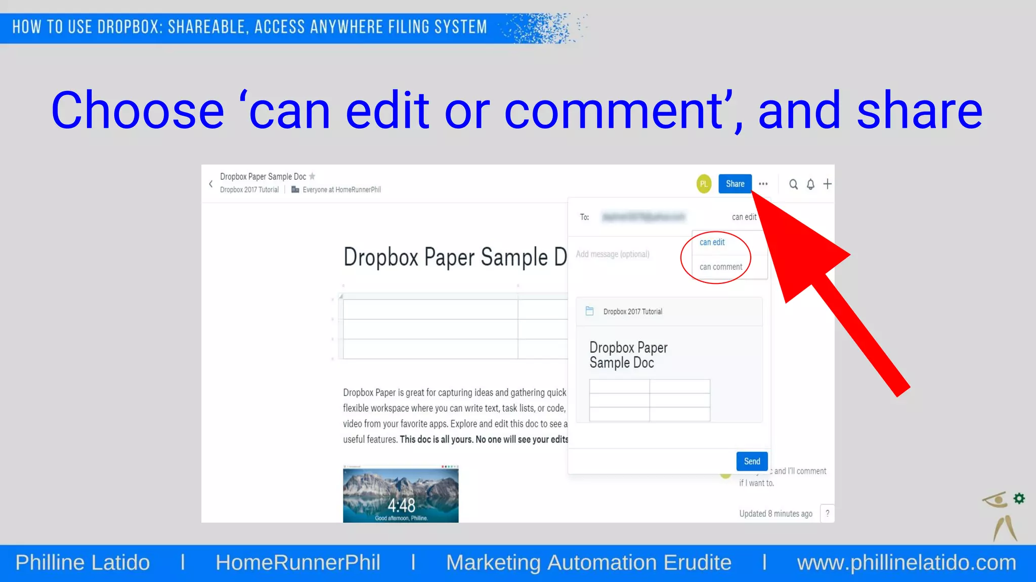
Task: Click the Dropbox Paper Sample Doc preview card
Action: (x=669, y=374)
